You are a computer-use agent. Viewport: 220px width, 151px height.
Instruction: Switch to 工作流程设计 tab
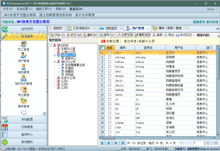coord(81,29)
